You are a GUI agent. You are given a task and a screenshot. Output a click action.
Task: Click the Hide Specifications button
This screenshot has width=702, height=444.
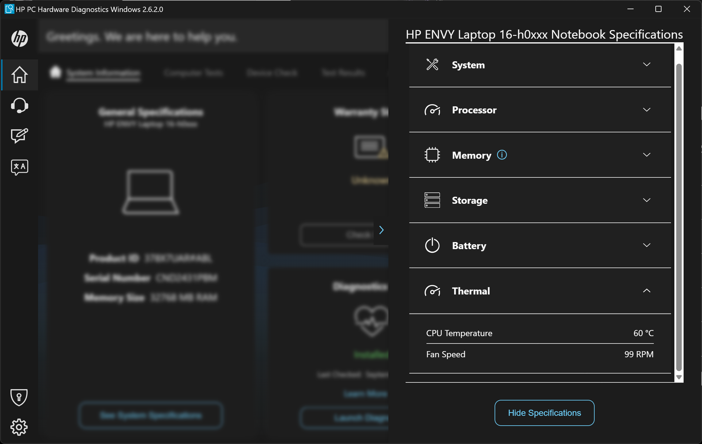(544, 413)
